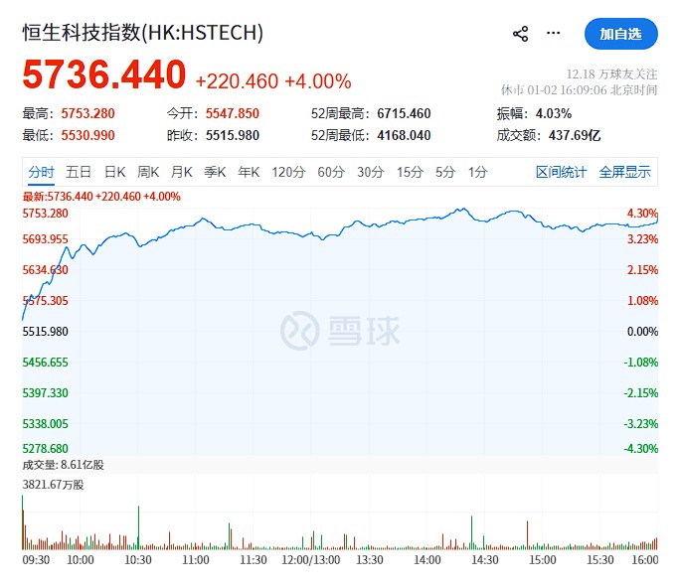Screen dimensions: 679x587
Task: Choose the 15分 interval tab
Action: click(410, 172)
